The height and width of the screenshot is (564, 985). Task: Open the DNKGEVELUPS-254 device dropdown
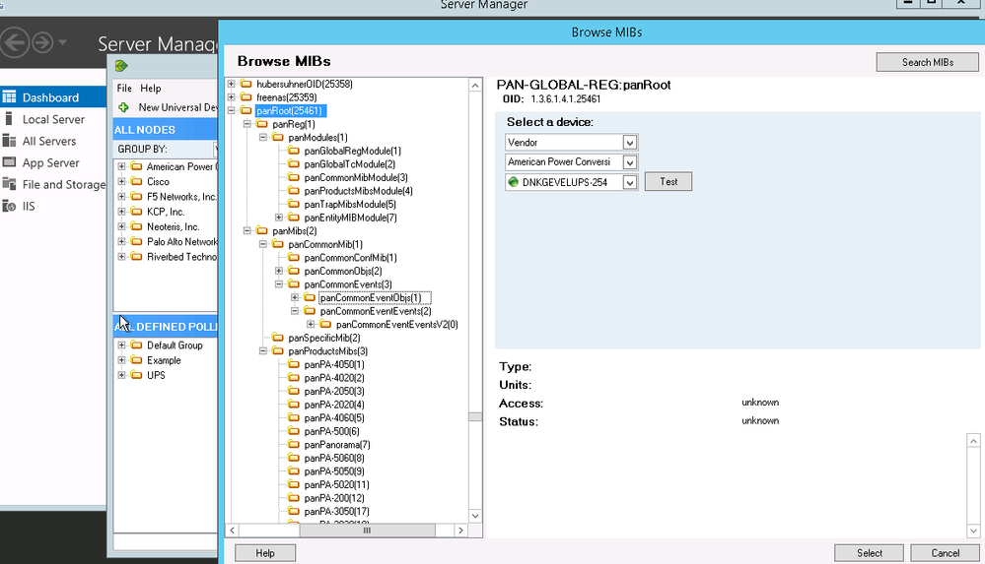630,182
